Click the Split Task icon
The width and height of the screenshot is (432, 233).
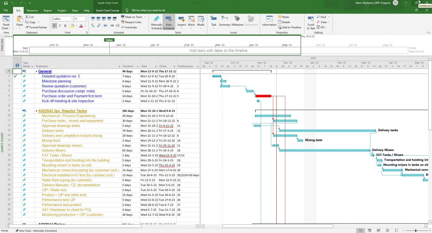pos(105,26)
